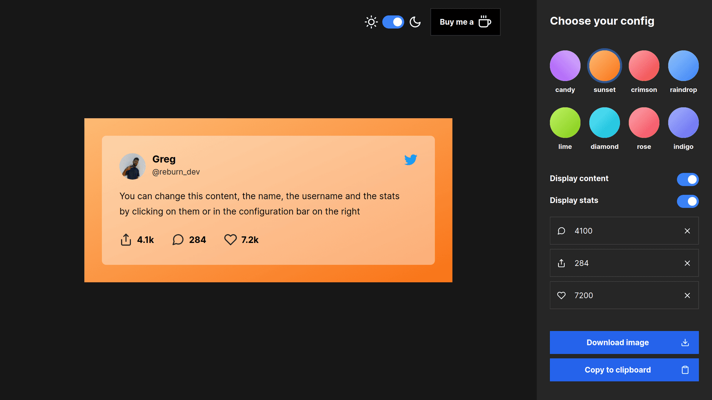Toggle the light/dark theme switch
The height and width of the screenshot is (400, 712).
(x=393, y=22)
